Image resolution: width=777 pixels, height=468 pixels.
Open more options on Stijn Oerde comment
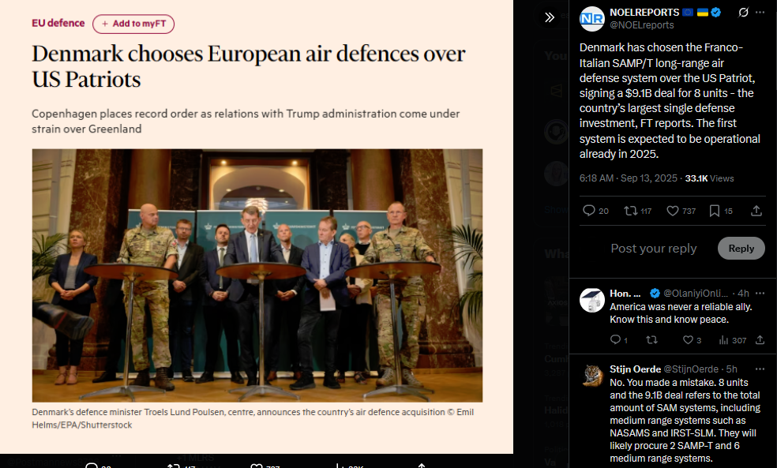pyautogui.click(x=760, y=369)
